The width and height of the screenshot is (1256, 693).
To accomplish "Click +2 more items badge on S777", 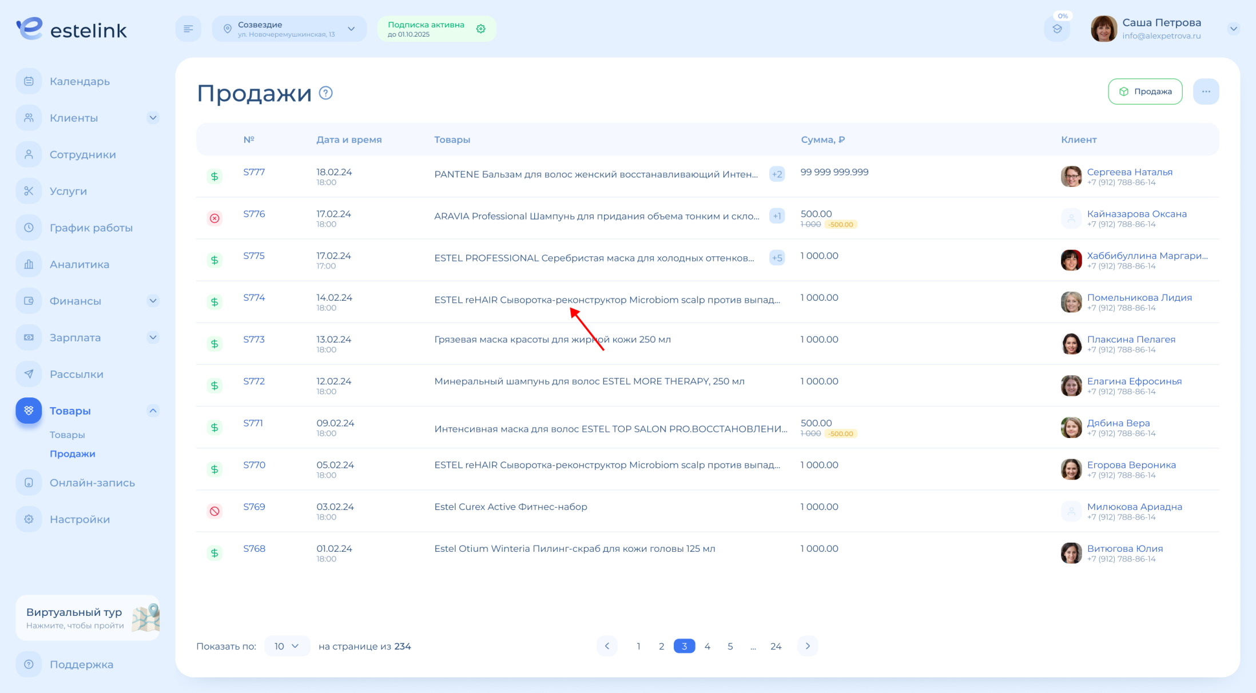I will pos(777,174).
